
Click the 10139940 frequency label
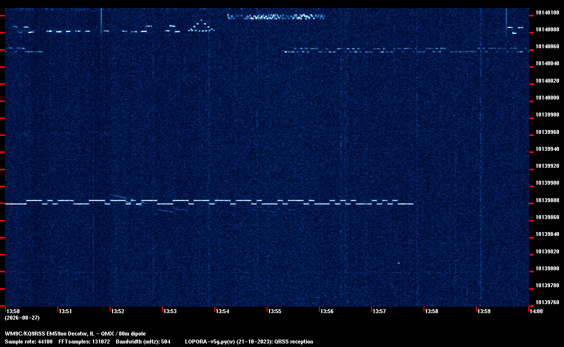[548, 149]
